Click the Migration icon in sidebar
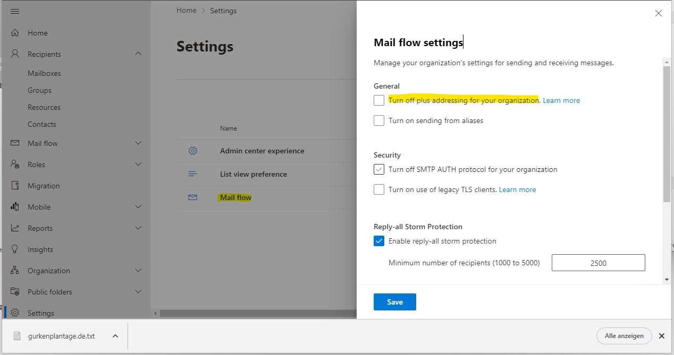The height and width of the screenshot is (355, 674). (15, 186)
